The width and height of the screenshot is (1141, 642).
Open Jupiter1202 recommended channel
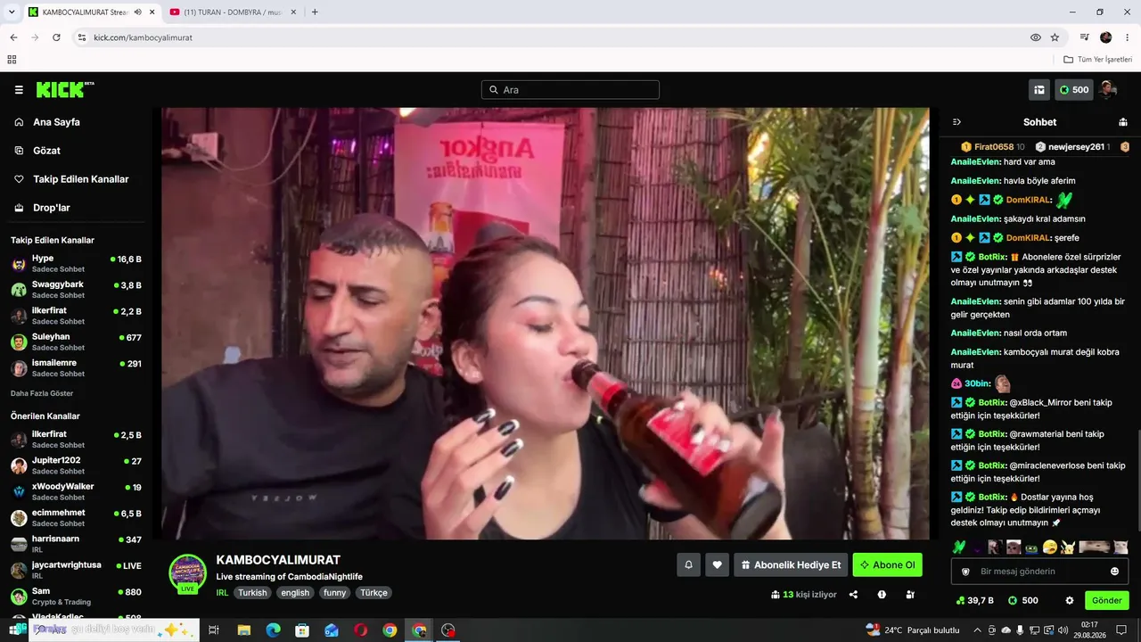click(x=76, y=465)
